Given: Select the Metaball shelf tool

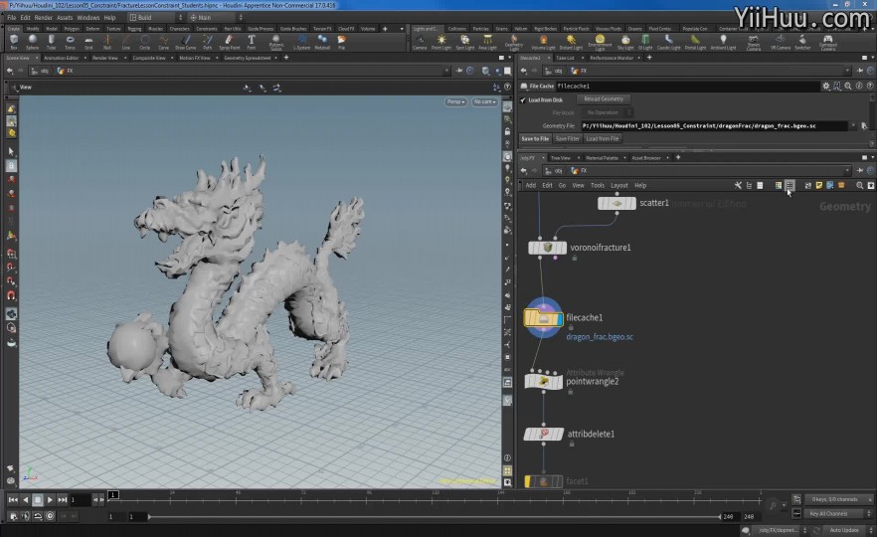Looking at the screenshot, I should (323, 42).
